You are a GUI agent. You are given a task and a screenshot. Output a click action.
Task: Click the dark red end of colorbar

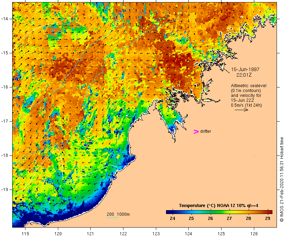(x=270, y=212)
